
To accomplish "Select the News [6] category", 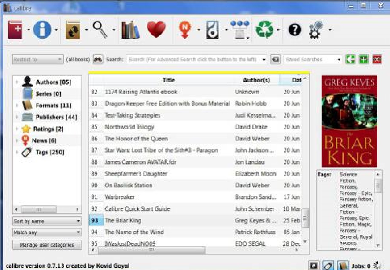I will point(44,140).
